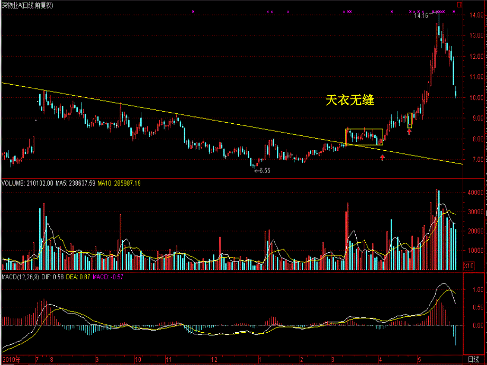The width and height of the screenshot is (487, 365).
Task: Select month 9 on the time axis
Action: tap(97, 360)
